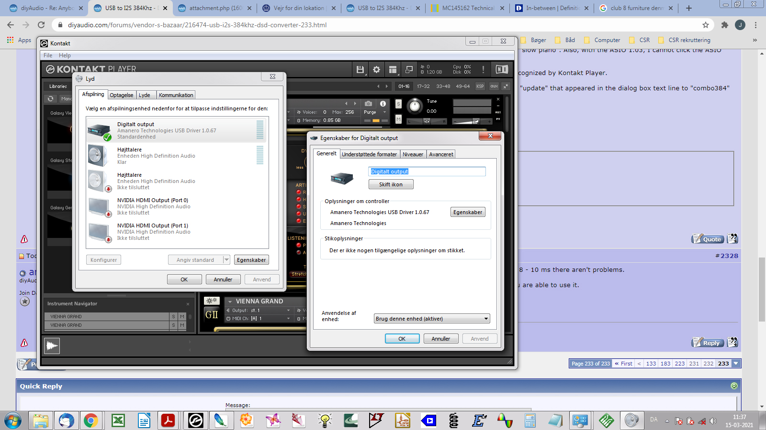Open Kontakt options gear icon
Screen dimensions: 766x430
pos(376,70)
